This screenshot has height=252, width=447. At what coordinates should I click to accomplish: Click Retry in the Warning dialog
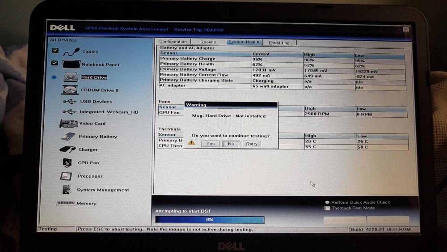252,144
